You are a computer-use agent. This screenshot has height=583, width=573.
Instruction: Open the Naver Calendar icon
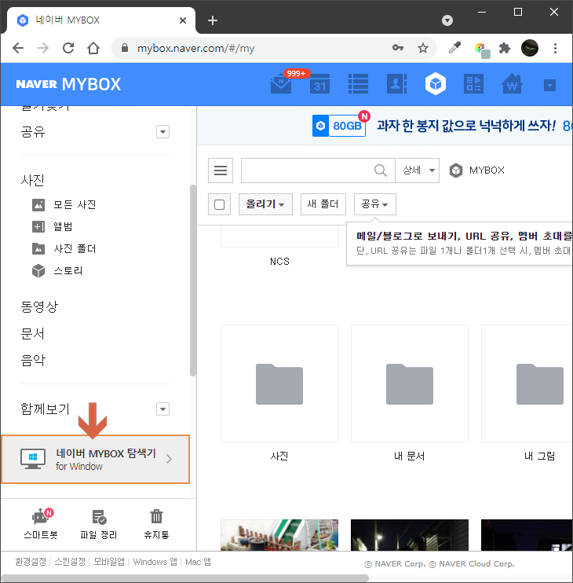(x=319, y=84)
